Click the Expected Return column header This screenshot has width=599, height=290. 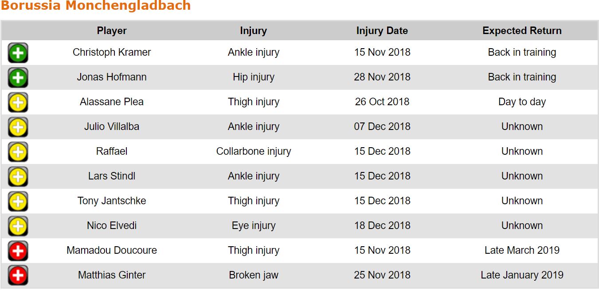(522, 31)
